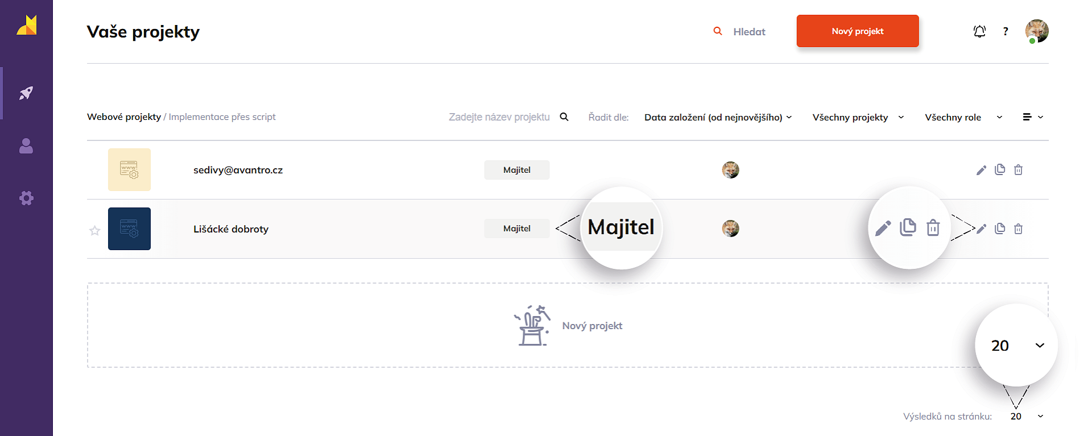The height and width of the screenshot is (436, 1092).
Task: Delete the Lišácké dobroty project
Action: pyautogui.click(x=1019, y=229)
